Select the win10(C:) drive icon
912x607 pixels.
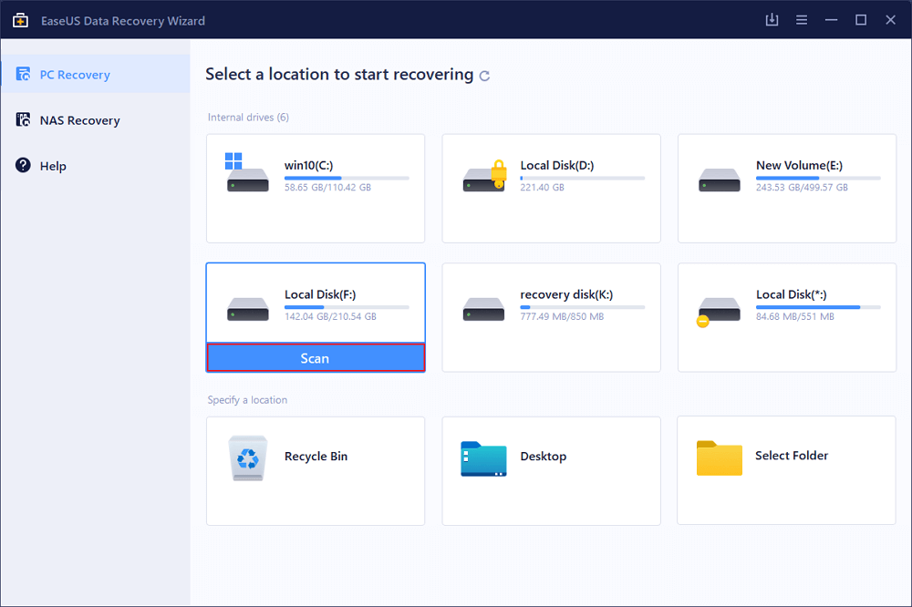coord(247,175)
